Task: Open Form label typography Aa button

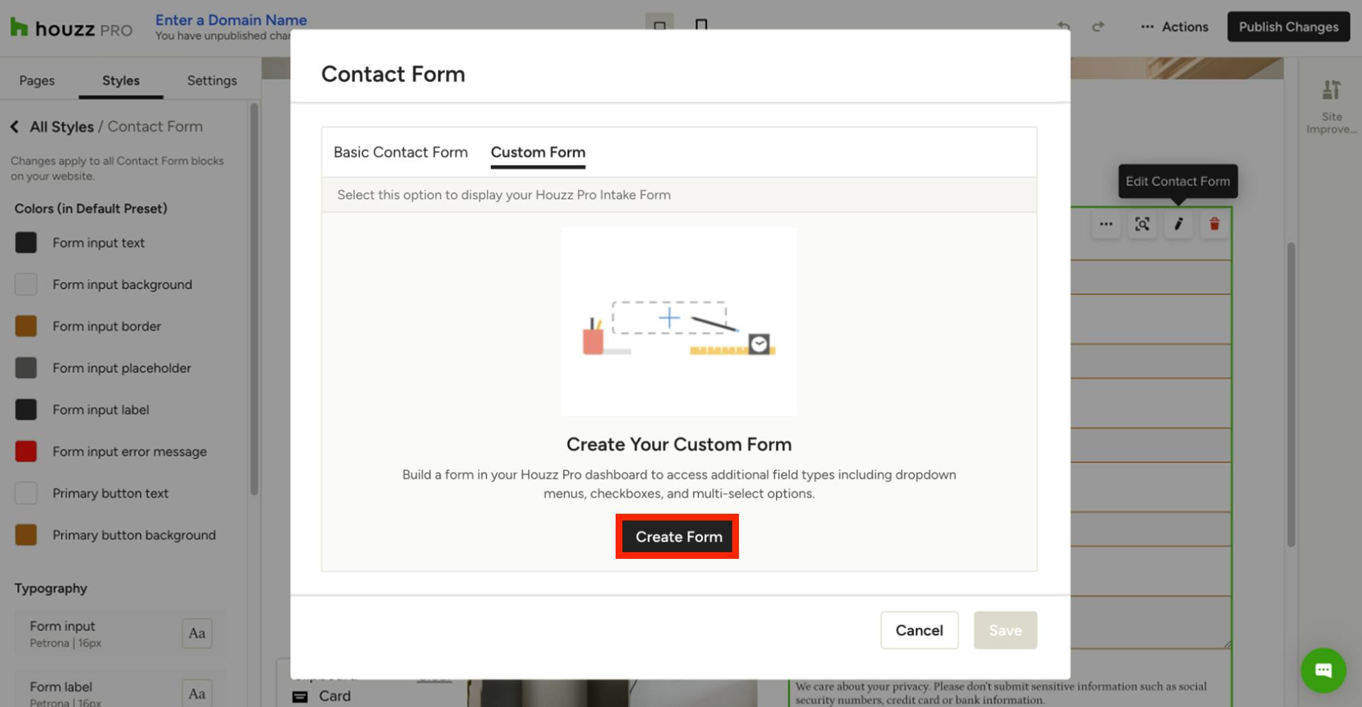Action: point(197,694)
